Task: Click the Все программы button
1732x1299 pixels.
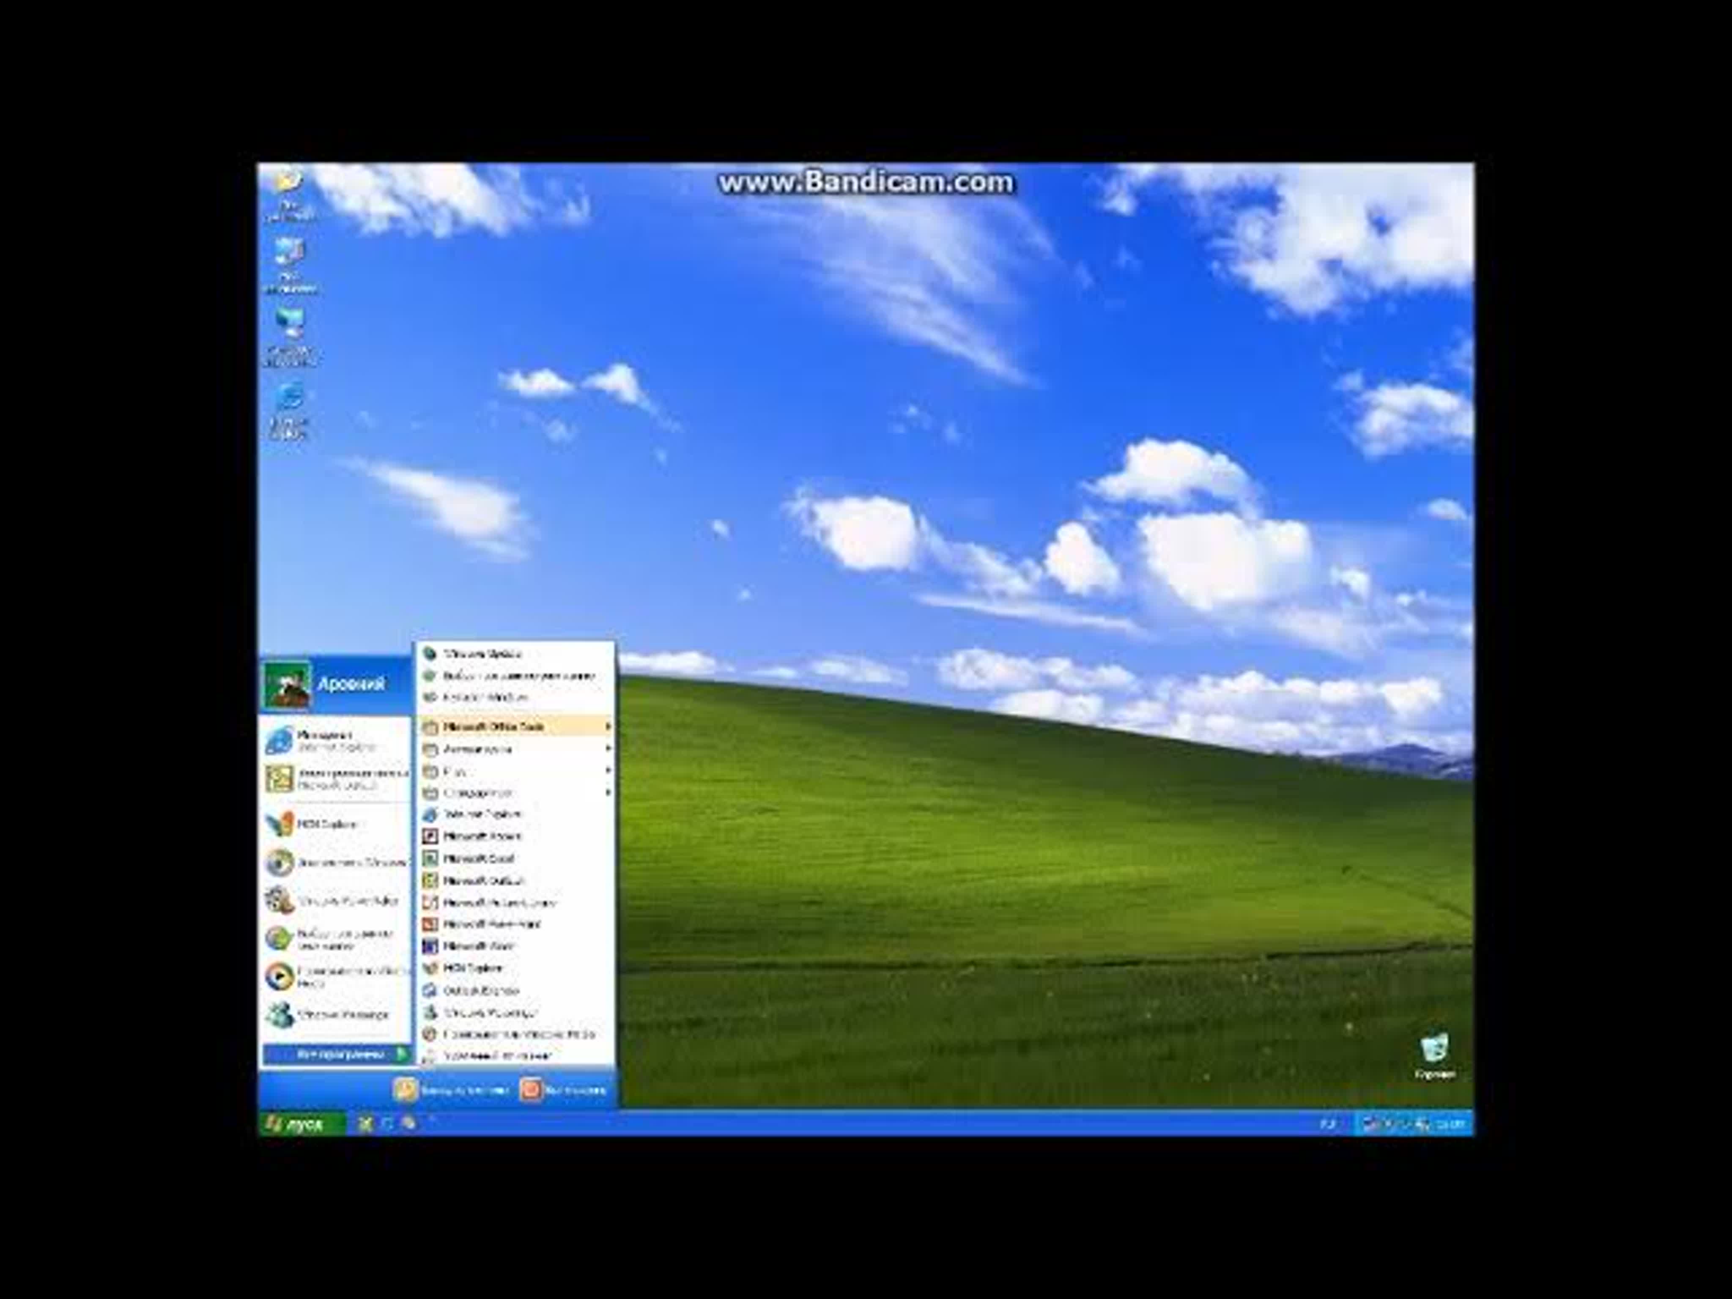Action: click(336, 1055)
